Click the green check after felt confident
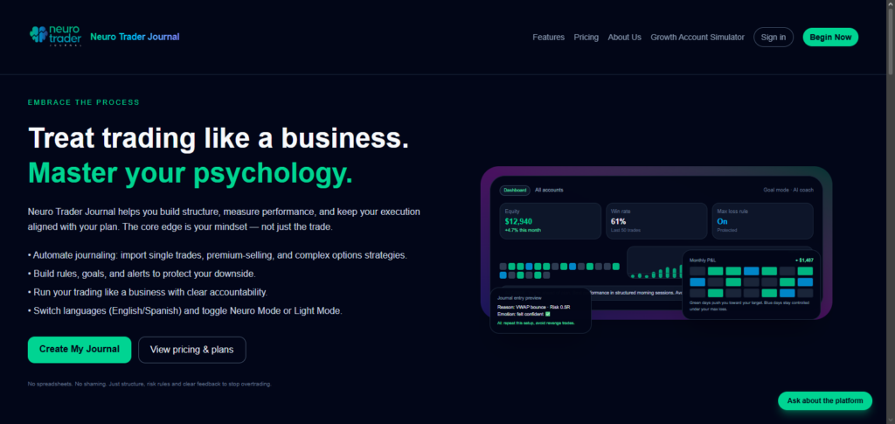This screenshot has height=424, width=895. click(x=547, y=314)
